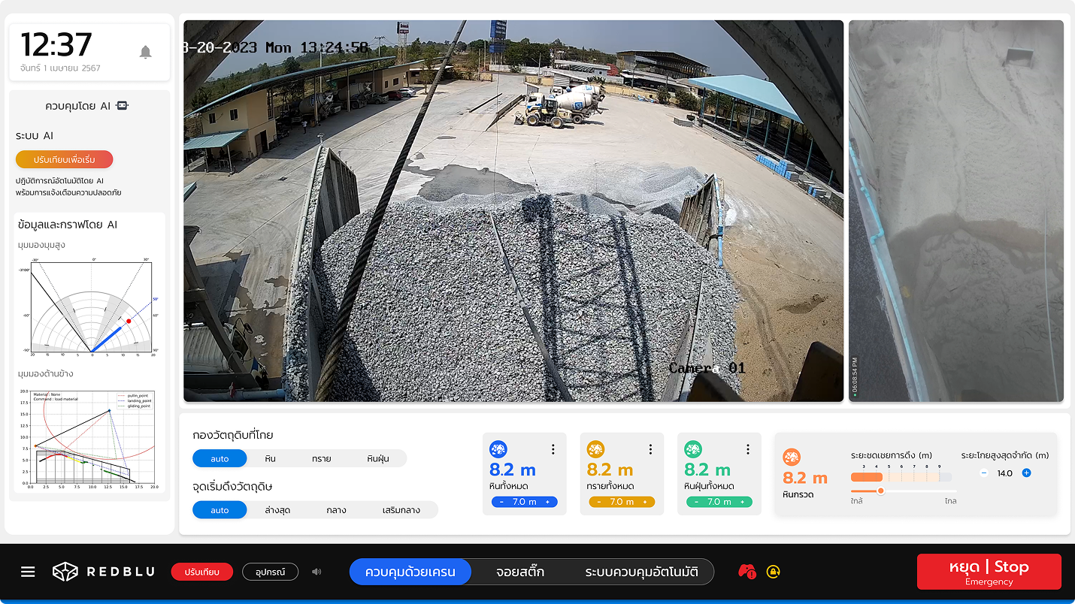This screenshot has height=604, width=1075.
Task: Click the red gamepad warning icon
Action: coord(746,572)
